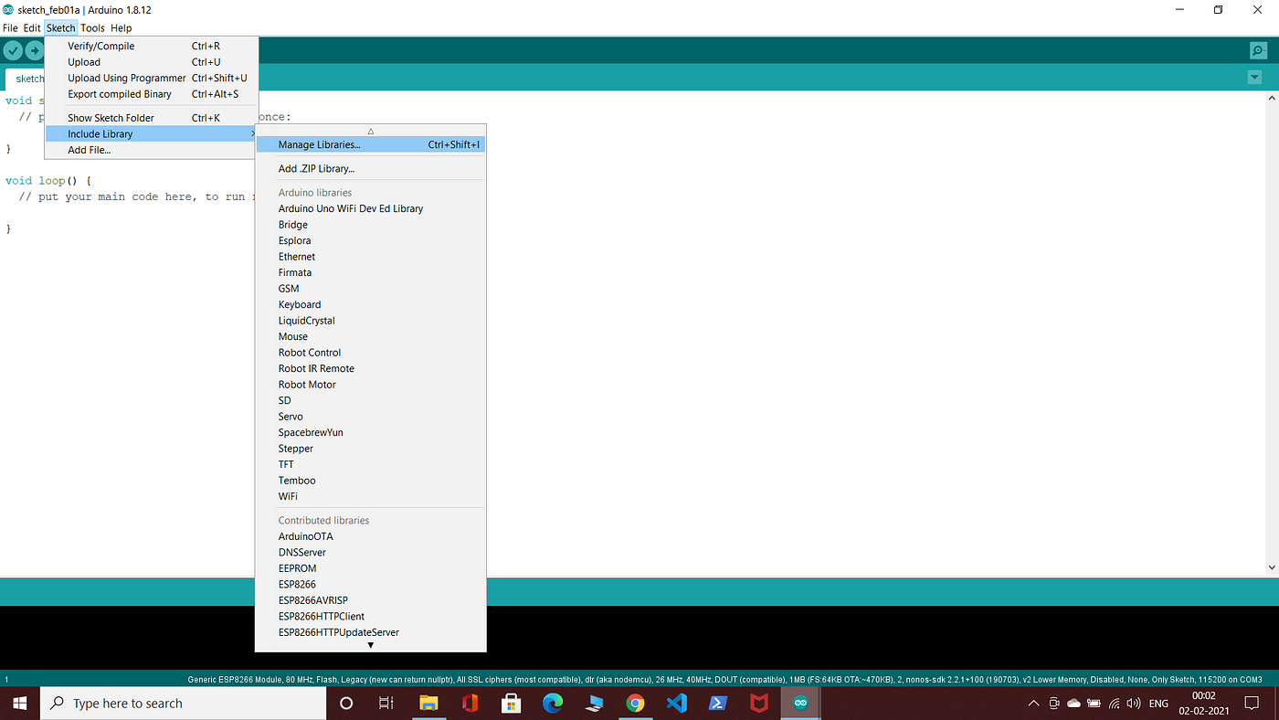Include the Arduino Uno WiFi Dev Ed Library
The image size is (1279, 720).
370,208
